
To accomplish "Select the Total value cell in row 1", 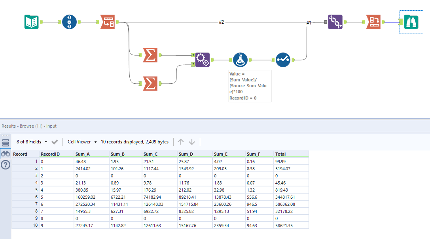I will coord(285,160).
